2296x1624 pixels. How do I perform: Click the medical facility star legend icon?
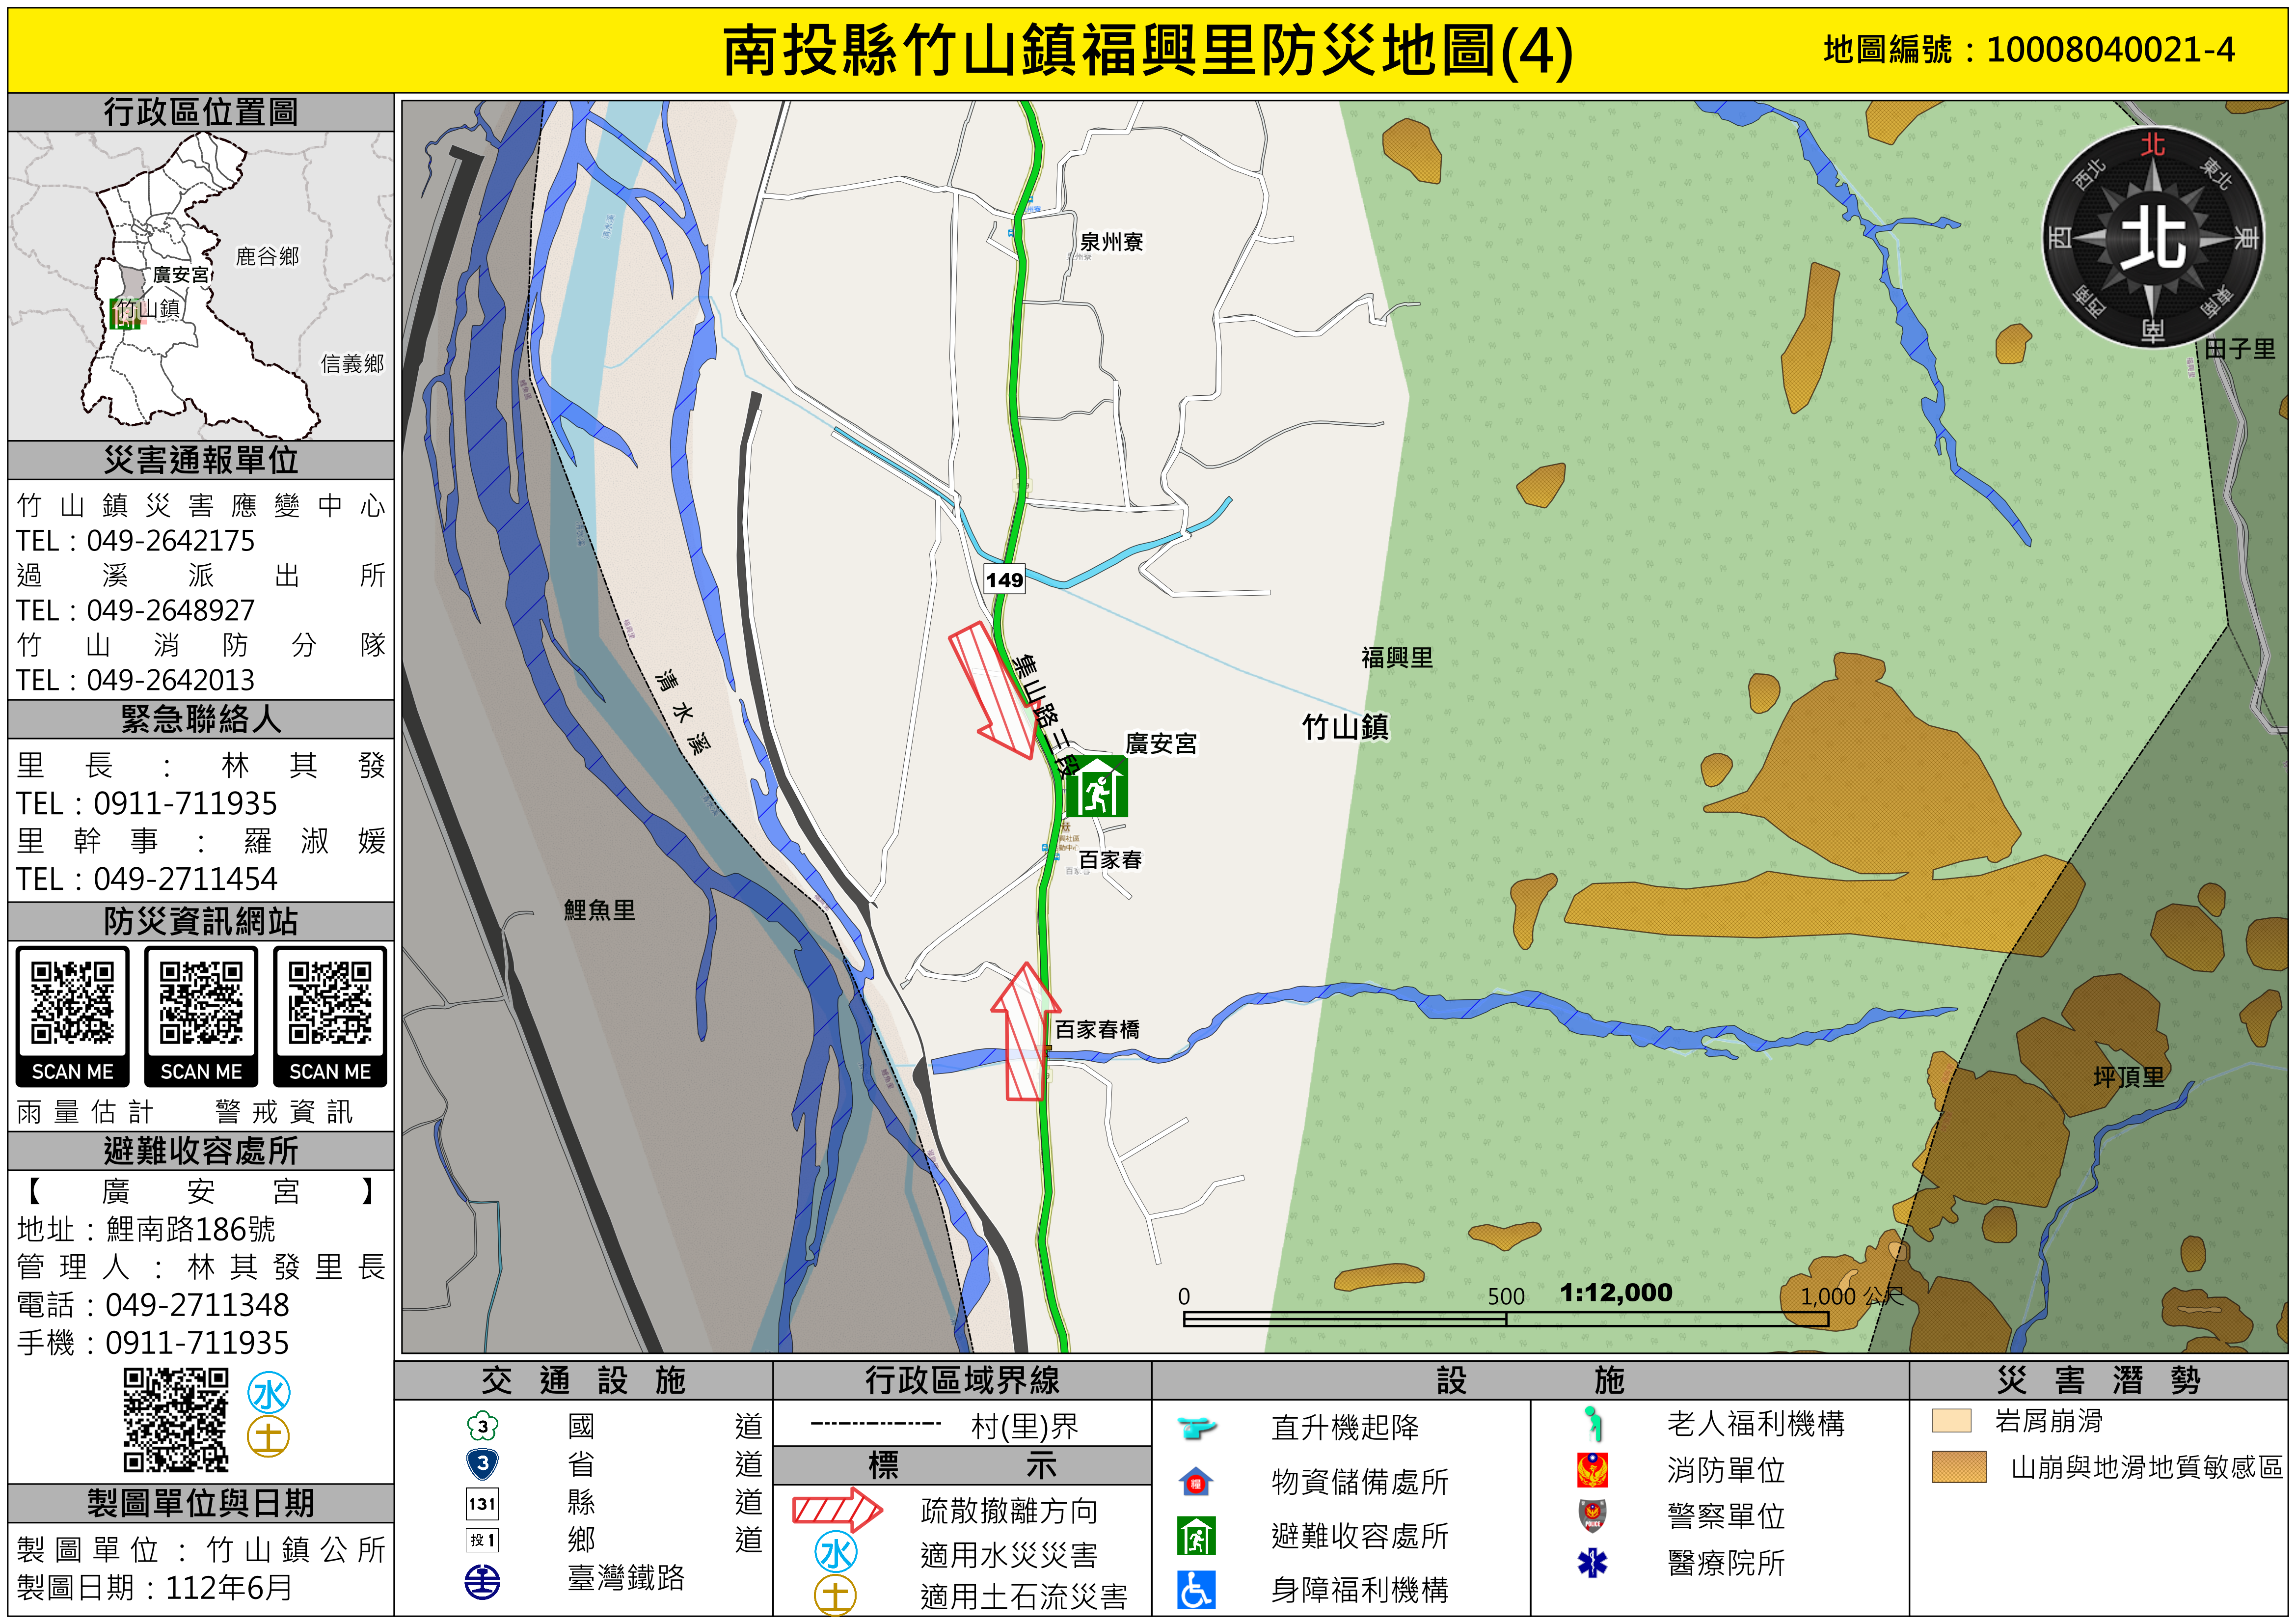pyautogui.click(x=1592, y=1562)
